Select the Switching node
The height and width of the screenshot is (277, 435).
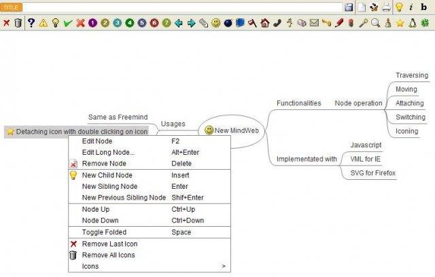pos(411,117)
